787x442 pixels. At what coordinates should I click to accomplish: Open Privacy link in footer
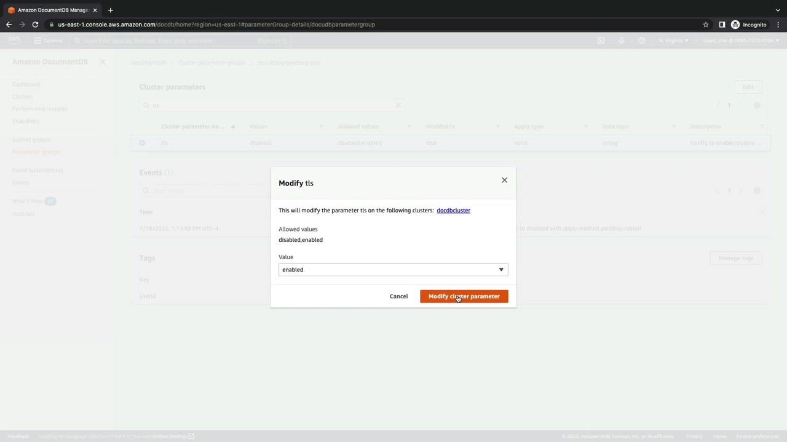(694, 436)
